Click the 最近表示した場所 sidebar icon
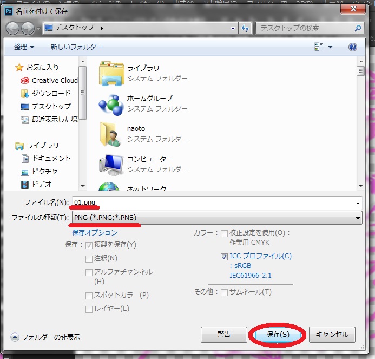The width and height of the screenshot is (375, 359). [25, 120]
